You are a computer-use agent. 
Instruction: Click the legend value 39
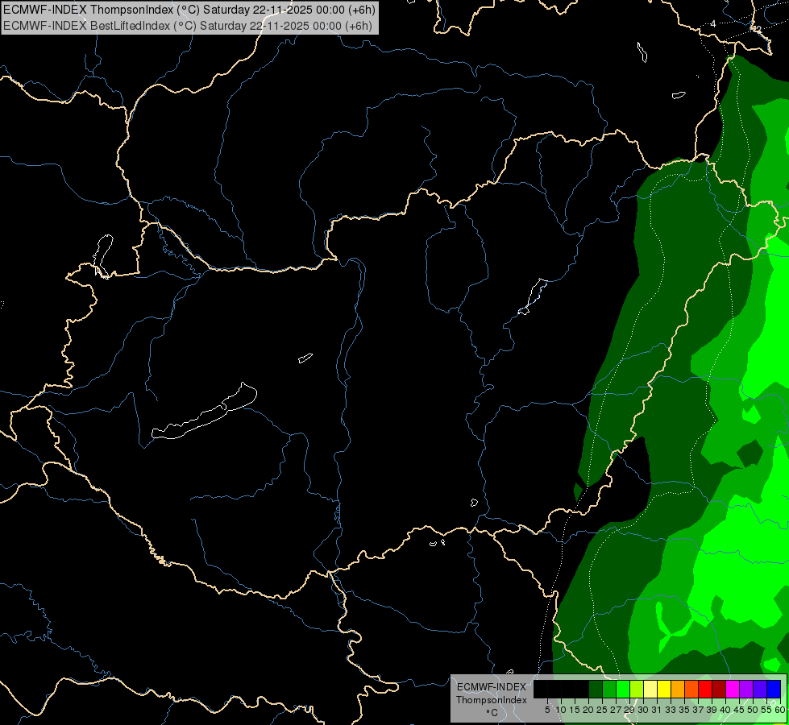[712, 710]
